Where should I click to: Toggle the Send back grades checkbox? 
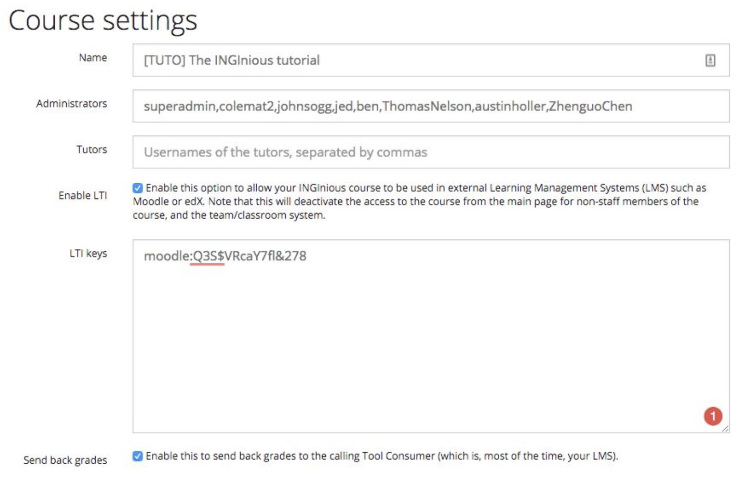click(x=138, y=456)
